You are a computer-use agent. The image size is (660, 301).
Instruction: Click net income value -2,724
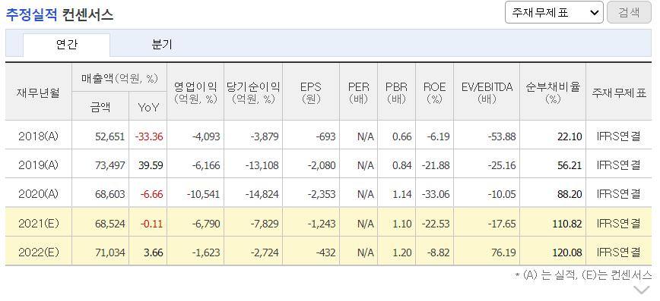(x=265, y=252)
